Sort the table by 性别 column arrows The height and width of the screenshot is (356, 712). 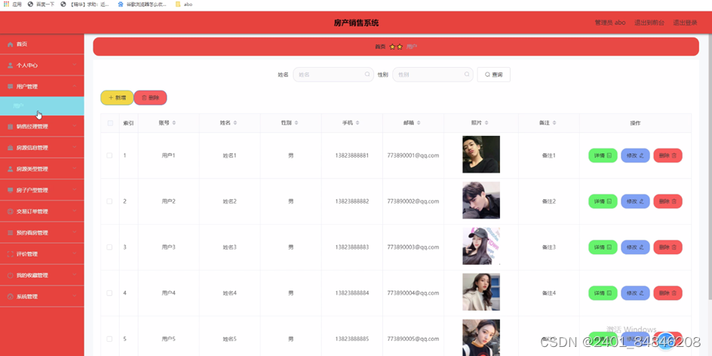tap(296, 123)
